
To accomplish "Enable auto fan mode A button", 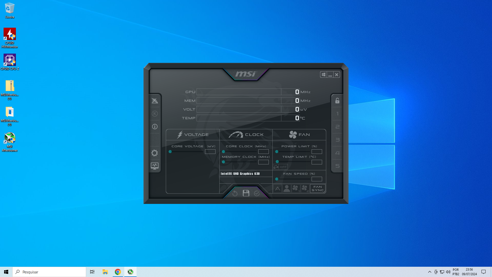I will tap(278, 189).
